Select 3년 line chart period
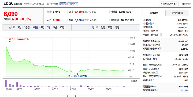The image size is (193, 97). tap(49, 28)
